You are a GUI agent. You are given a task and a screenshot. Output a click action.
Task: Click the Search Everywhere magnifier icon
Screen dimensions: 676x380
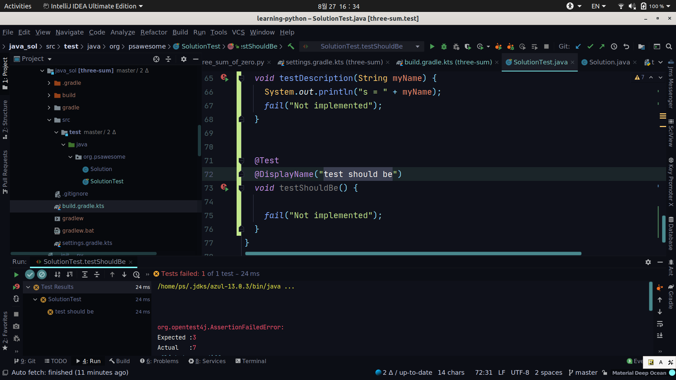tap(669, 46)
